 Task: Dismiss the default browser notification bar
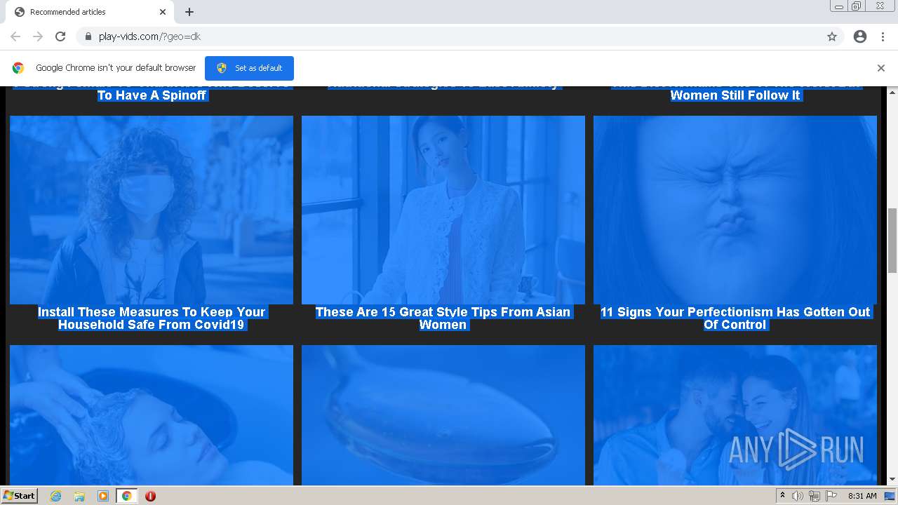[881, 68]
